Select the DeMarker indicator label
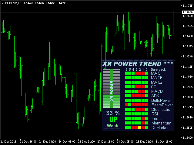Viewport: 194px width, 145px height. point(160,127)
